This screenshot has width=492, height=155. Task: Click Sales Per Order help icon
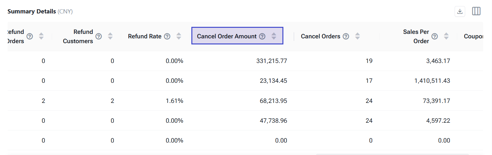click(x=434, y=36)
